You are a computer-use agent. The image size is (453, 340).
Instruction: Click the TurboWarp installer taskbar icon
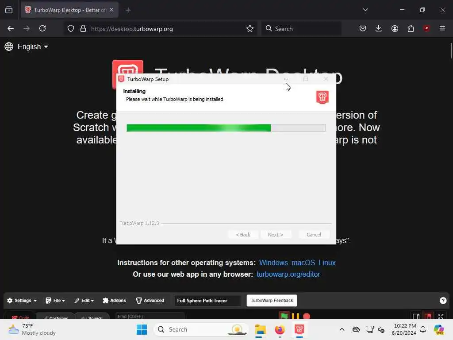tap(299, 329)
